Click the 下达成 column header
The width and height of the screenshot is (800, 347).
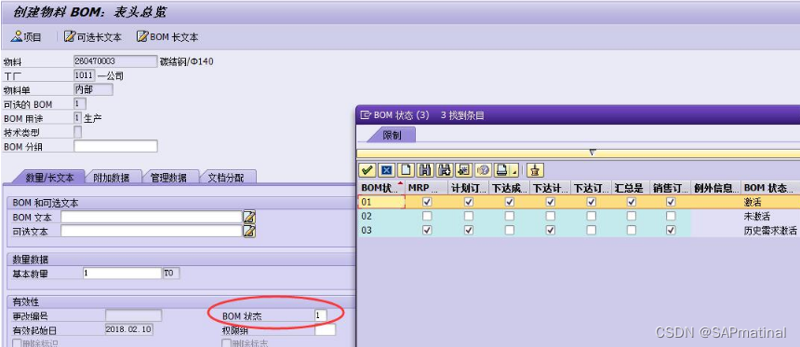pos(509,188)
